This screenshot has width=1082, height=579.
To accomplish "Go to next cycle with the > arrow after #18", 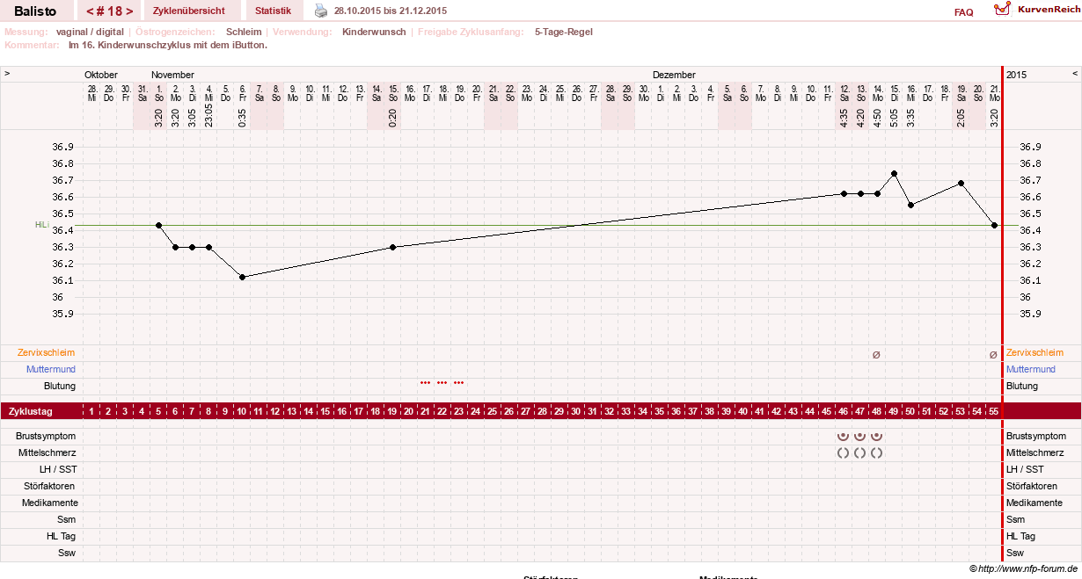I will (x=130, y=11).
